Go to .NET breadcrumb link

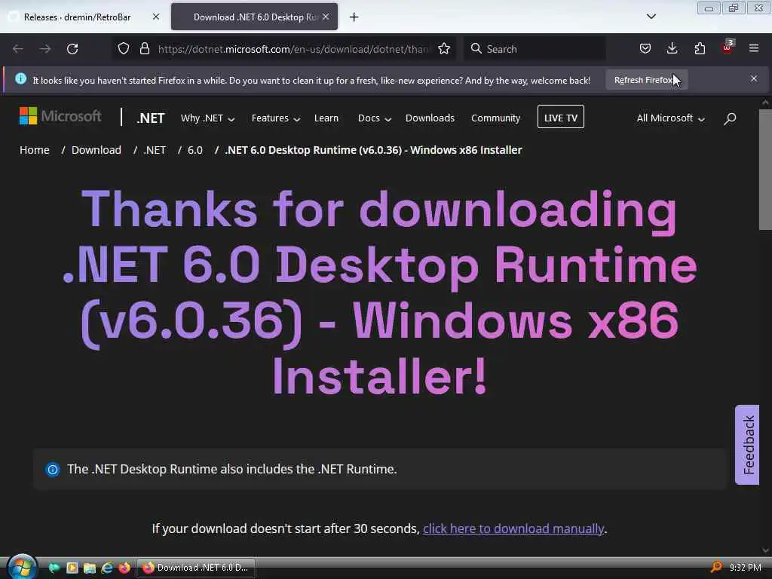click(155, 150)
